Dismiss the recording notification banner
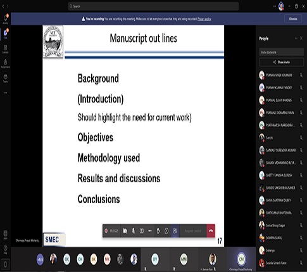Viewport: 307px width, 272px height. pos(293,19)
